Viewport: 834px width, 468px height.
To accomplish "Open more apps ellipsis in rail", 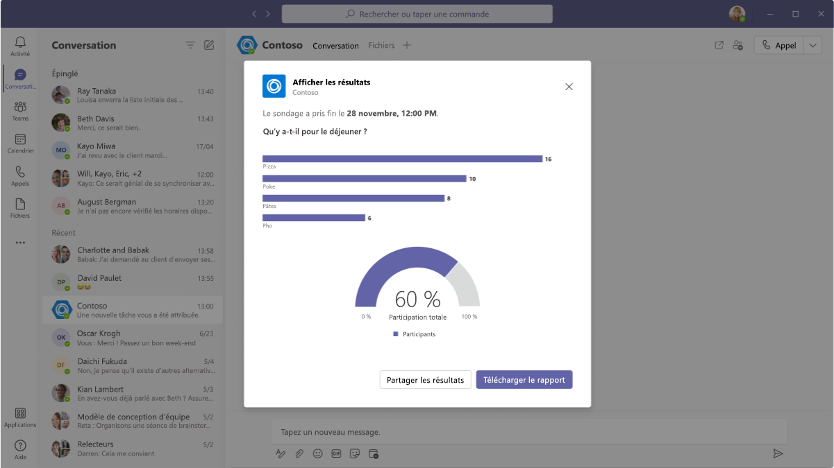I will point(20,243).
